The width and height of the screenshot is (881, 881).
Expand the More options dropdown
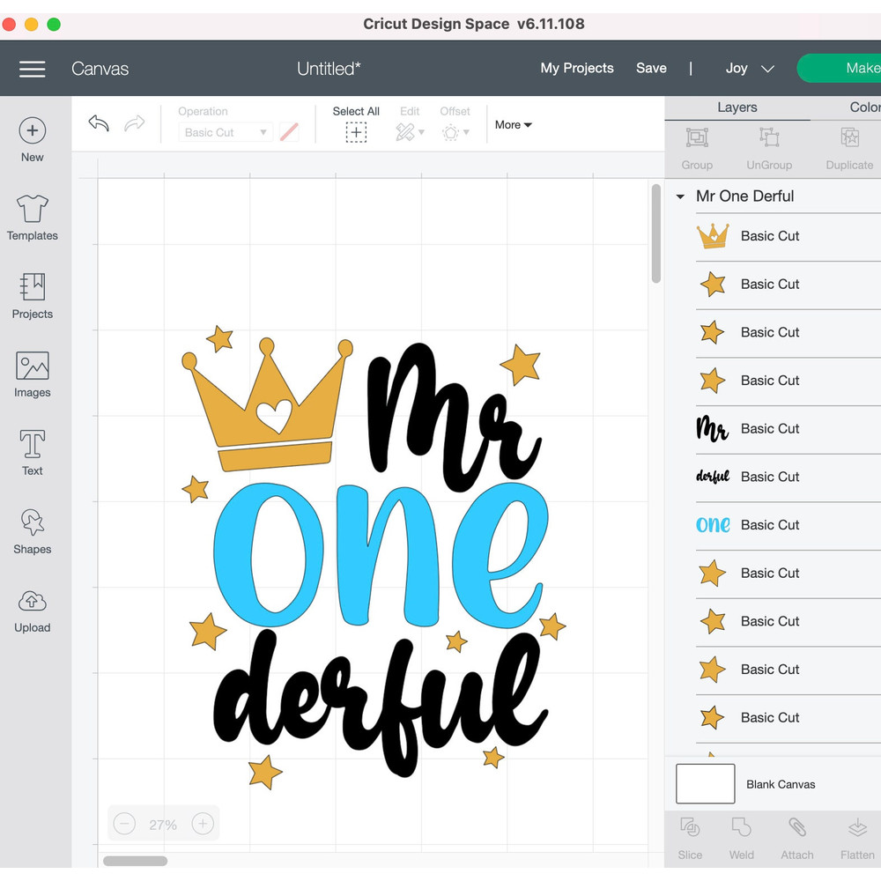(513, 124)
